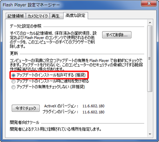The height and width of the screenshot is (142, 159).
Task: Click the 今すぐチェック button
Action: (25, 108)
